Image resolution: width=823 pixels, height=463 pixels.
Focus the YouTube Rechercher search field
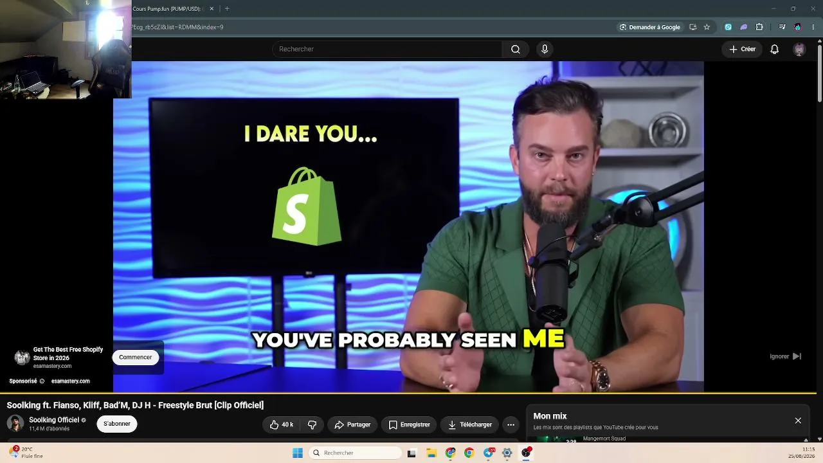(387, 49)
